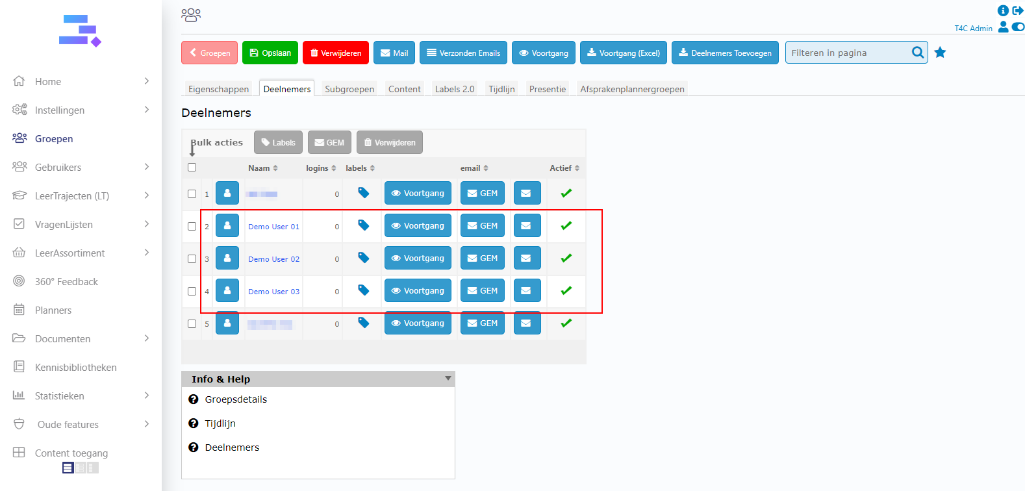Click the logout icon at top right
The height and width of the screenshot is (491, 1025).
click(1018, 10)
